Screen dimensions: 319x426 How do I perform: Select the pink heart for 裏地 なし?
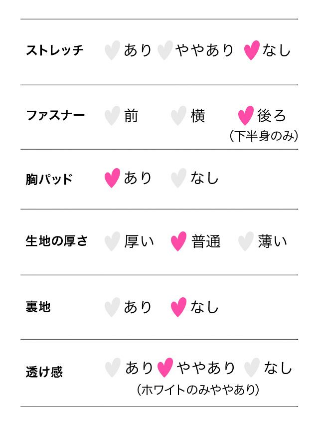[178, 307]
